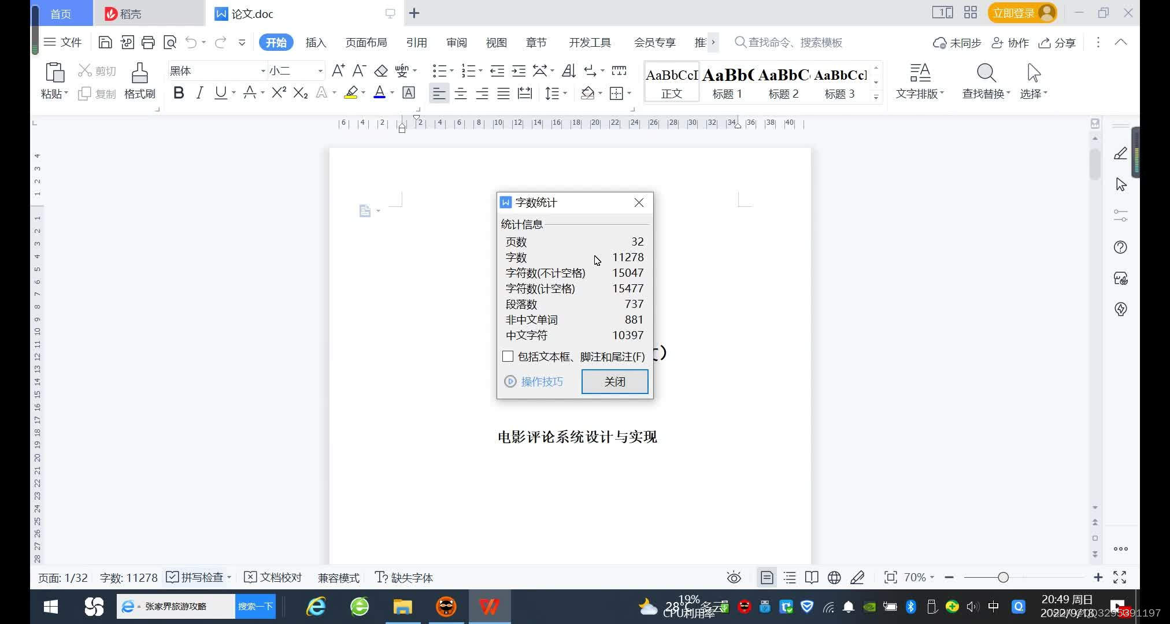Enter full screen view icon
The width and height of the screenshot is (1170, 624).
pos(1120,577)
